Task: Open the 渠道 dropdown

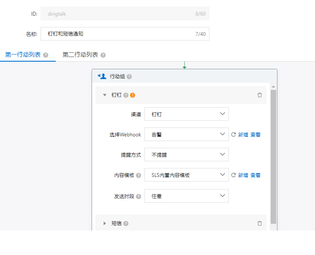Action: coord(186,114)
